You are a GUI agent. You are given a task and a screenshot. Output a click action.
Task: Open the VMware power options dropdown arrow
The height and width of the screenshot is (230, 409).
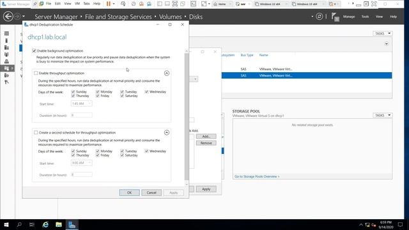114,4
